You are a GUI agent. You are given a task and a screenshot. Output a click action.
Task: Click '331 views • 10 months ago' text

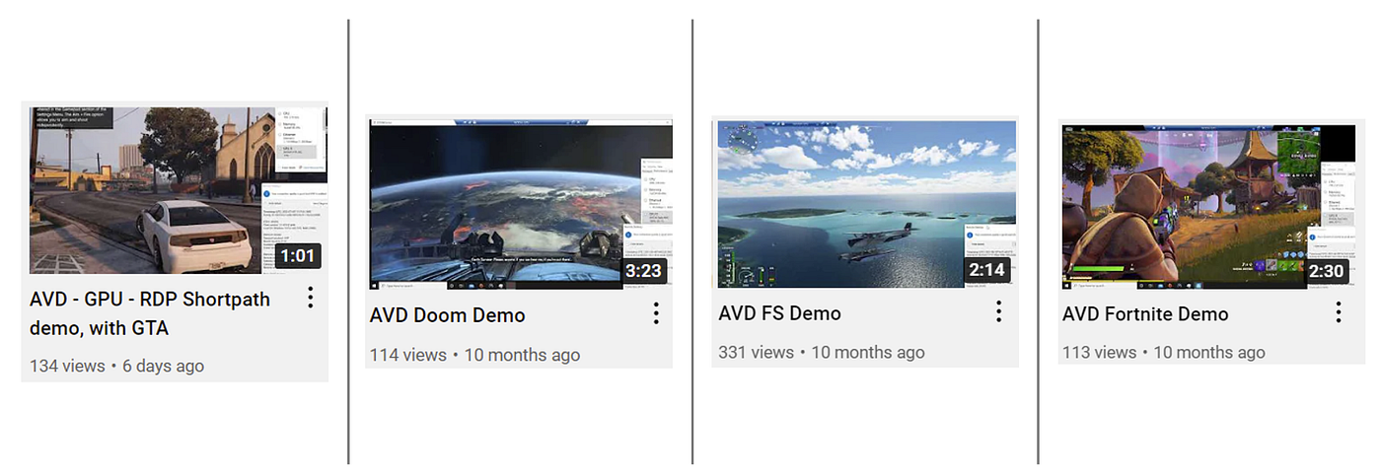[822, 352]
